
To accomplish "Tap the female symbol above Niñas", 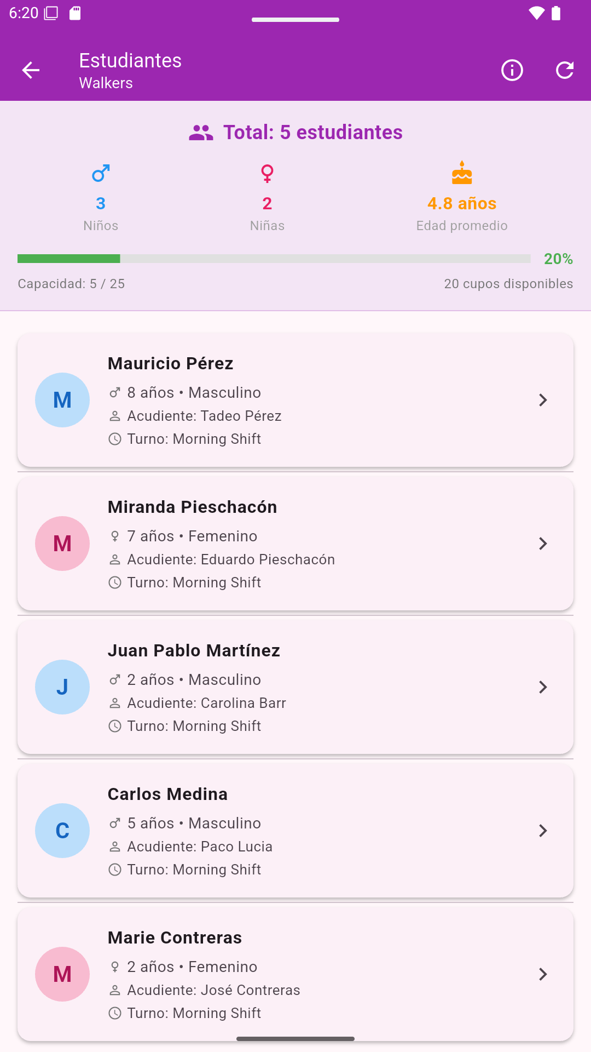I will pos(267,174).
